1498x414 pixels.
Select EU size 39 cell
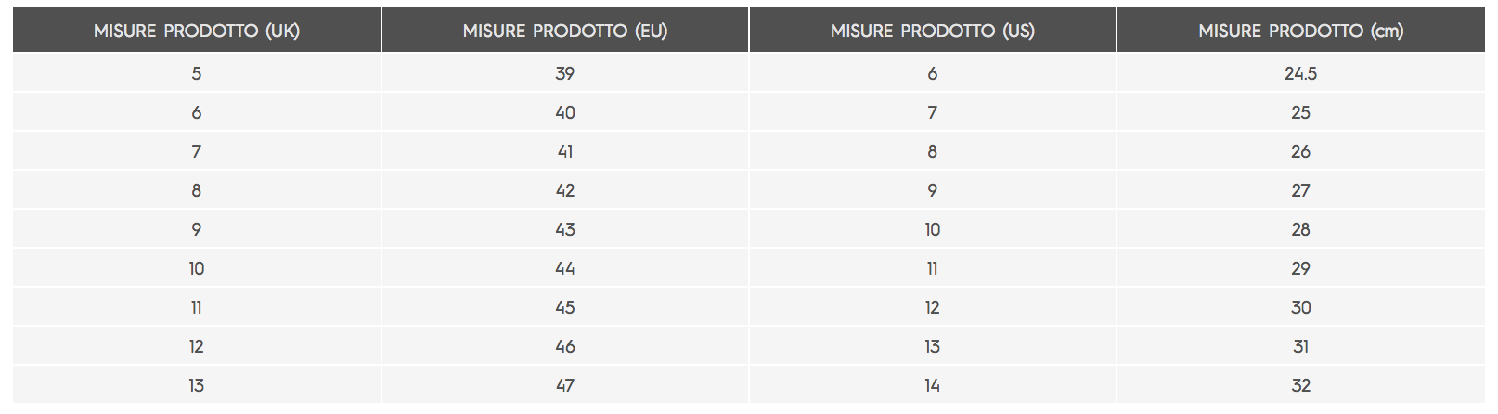(x=565, y=73)
